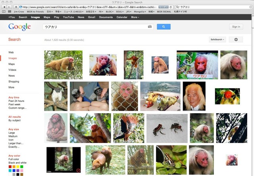Select Videos in the left sidebar
Image resolution: width=254 pixels, height=176 pixels.
pyautogui.click(x=12, y=70)
